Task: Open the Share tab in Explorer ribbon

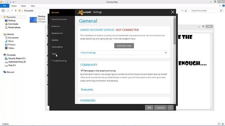Action: tap(24, 6)
